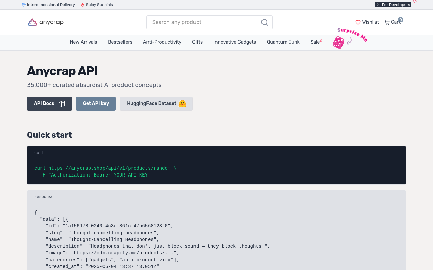Click the cart count badge
This screenshot has width=433, height=270.
(401, 20)
